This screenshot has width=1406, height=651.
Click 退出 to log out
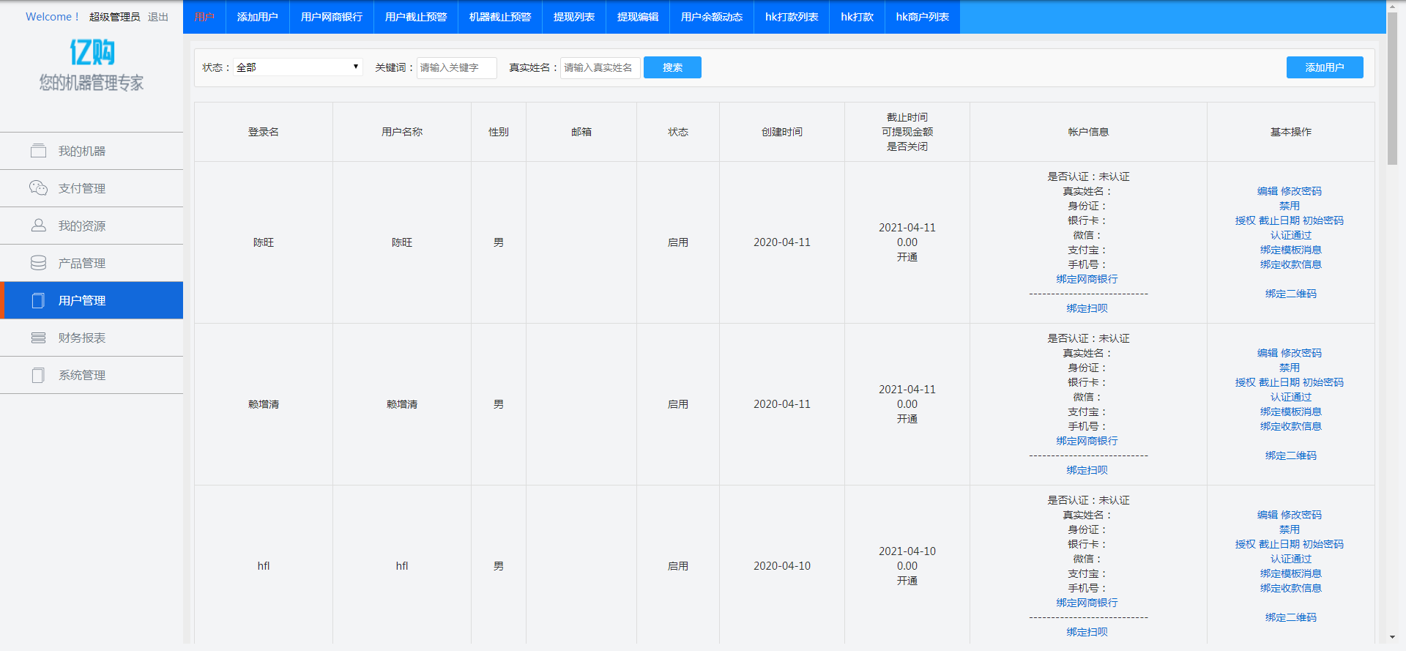click(157, 17)
